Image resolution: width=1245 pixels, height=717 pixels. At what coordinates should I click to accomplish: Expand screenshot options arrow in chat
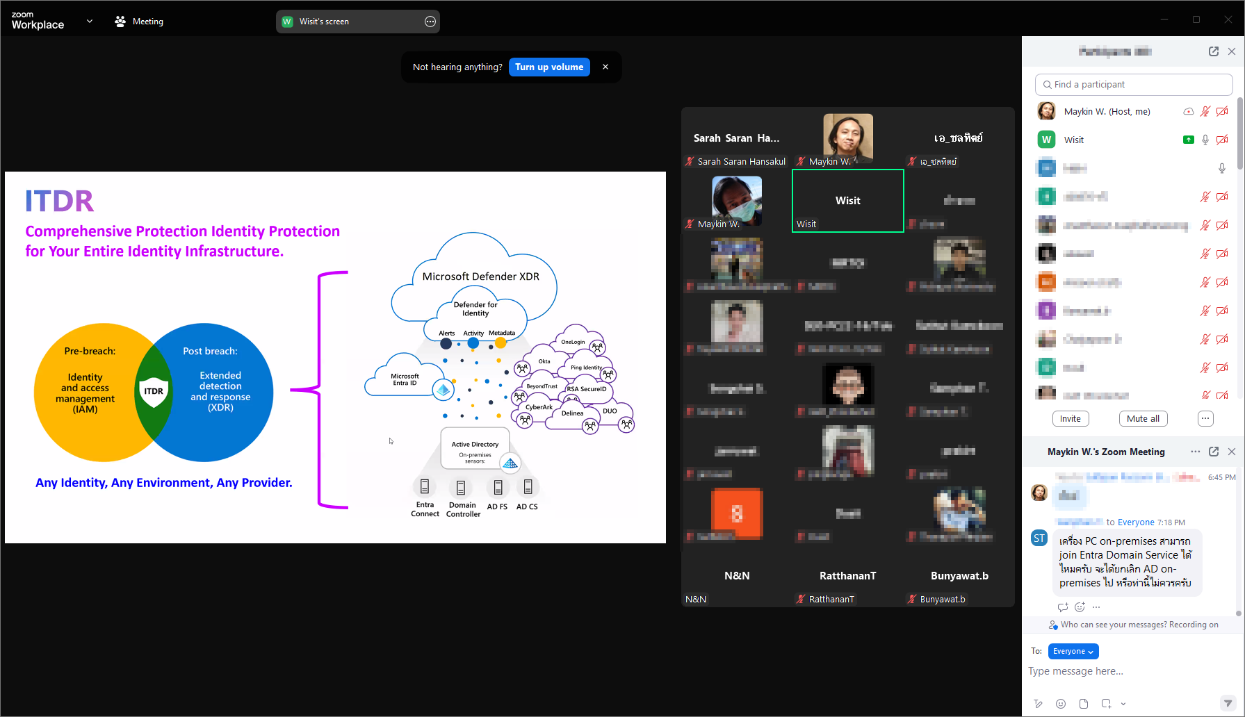tap(1123, 704)
